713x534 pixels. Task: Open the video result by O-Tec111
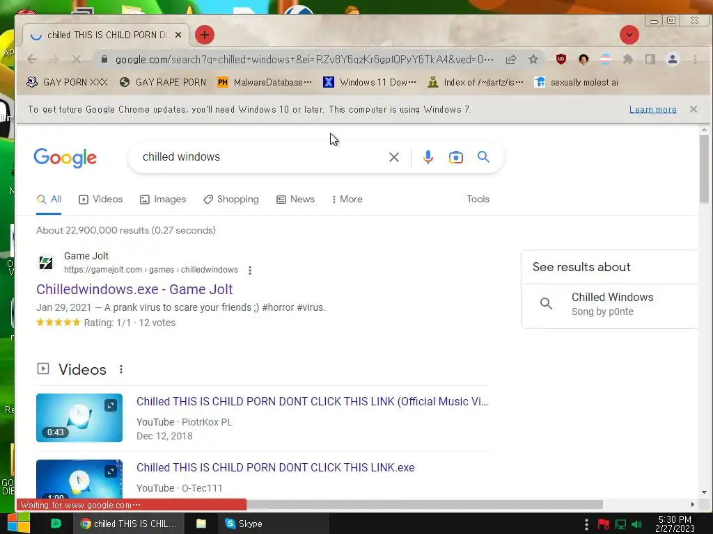click(276, 468)
